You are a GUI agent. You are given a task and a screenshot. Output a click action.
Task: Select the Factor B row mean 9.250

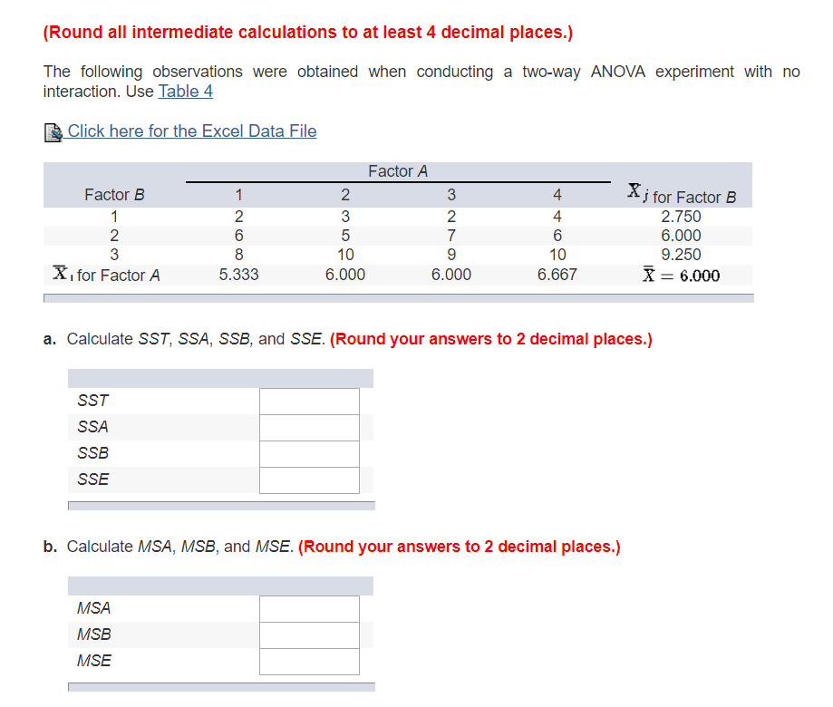coord(681,255)
